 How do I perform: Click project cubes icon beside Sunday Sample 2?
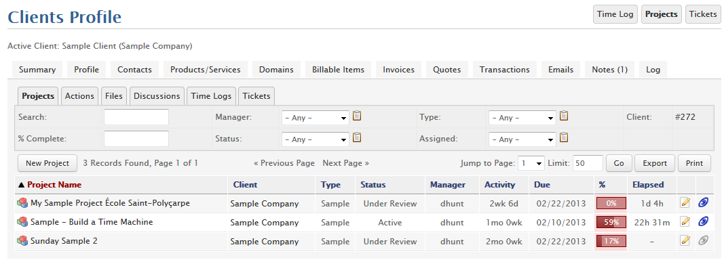(x=22, y=241)
